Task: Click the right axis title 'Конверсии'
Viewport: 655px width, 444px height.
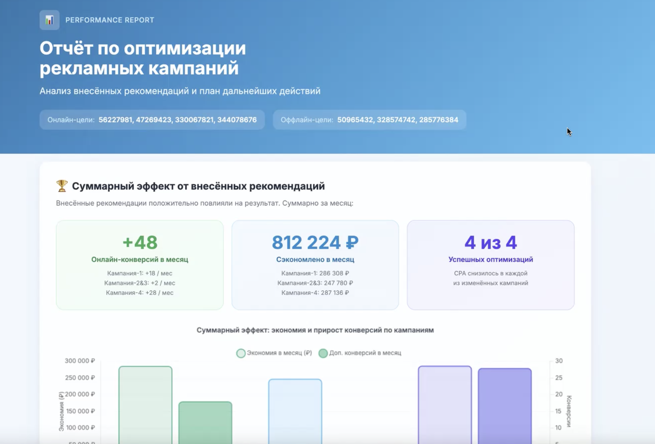Action: click(569, 411)
